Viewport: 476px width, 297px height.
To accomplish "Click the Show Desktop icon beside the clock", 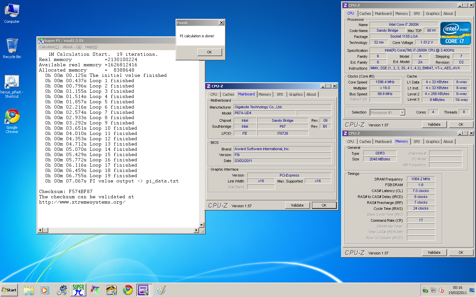I will [x=472, y=290].
